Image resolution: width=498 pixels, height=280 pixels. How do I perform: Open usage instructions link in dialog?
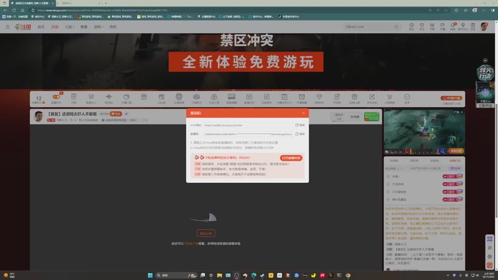pos(245,157)
